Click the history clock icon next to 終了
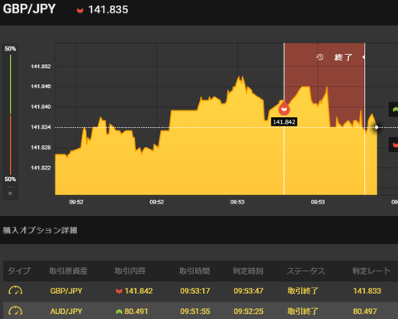This screenshot has width=398, height=319. (320, 57)
